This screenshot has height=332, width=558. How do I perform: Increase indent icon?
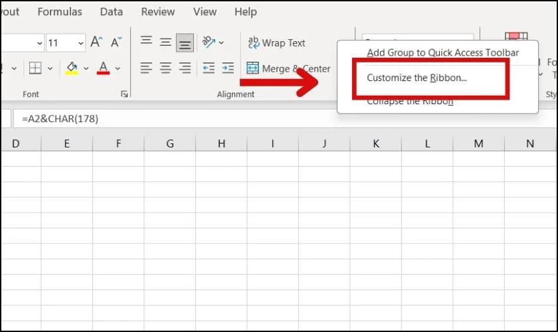coord(228,68)
